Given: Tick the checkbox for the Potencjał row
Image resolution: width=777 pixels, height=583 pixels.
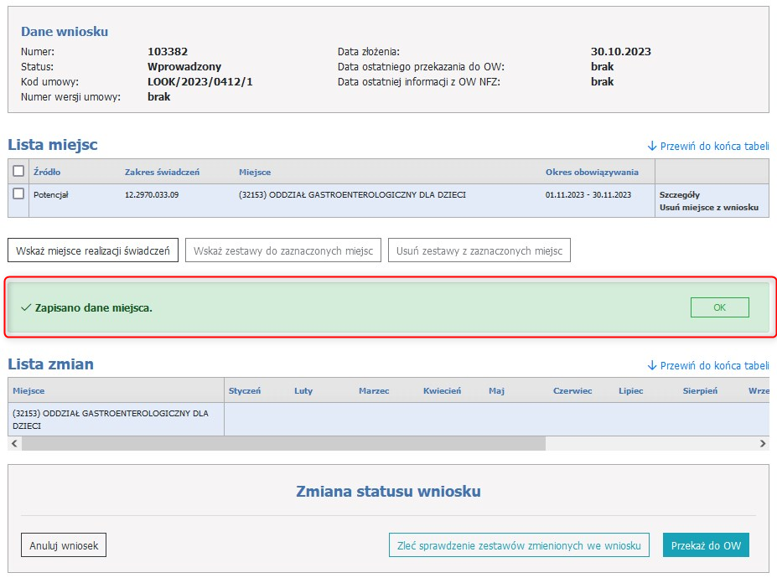Looking at the screenshot, I should 18,193.
